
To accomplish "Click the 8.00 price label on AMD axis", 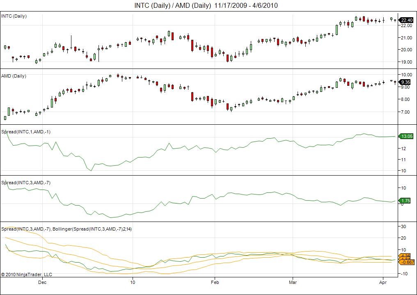I will [x=406, y=99].
